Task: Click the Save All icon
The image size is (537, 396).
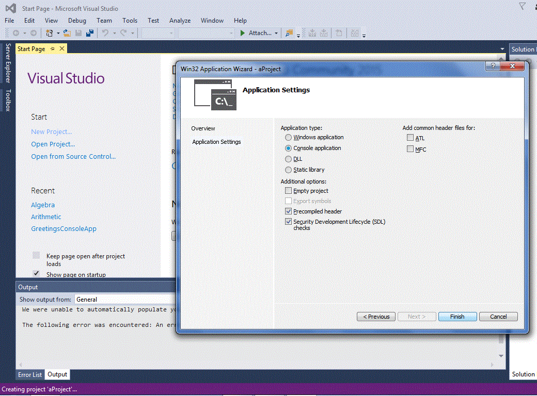Action: pos(89,33)
